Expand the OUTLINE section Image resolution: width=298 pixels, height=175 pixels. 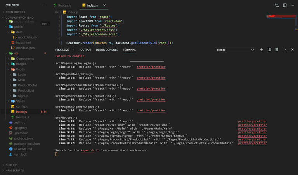click(x=11, y=165)
